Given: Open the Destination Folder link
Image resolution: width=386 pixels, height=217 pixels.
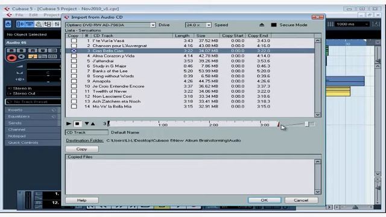Looking at the screenshot, I should tap(84, 140).
